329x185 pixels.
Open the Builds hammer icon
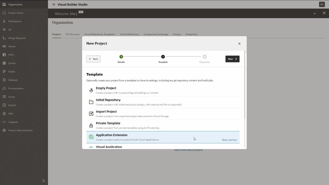pyautogui.click(x=4, y=72)
